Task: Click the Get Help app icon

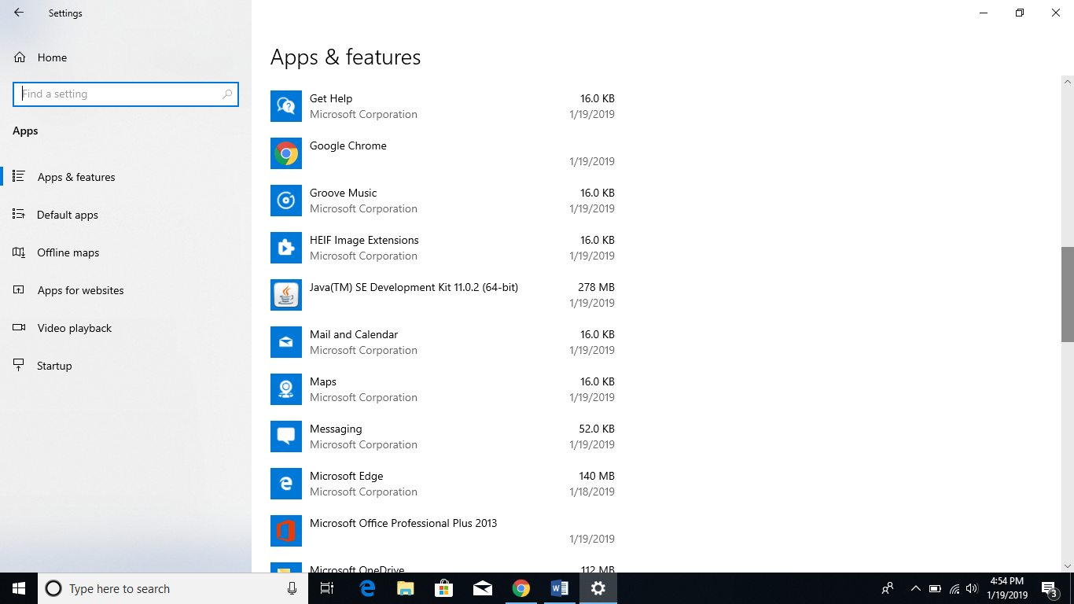Action: [x=286, y=106]
